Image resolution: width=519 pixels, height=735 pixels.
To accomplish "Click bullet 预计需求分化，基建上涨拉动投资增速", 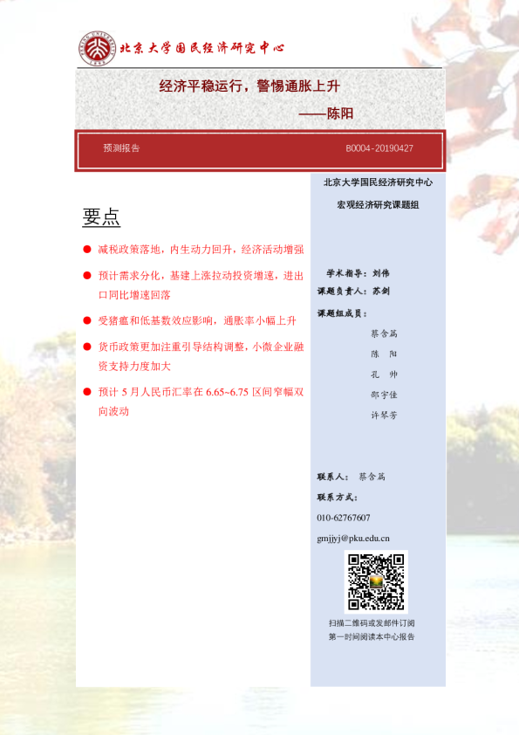I will point(201,285).
